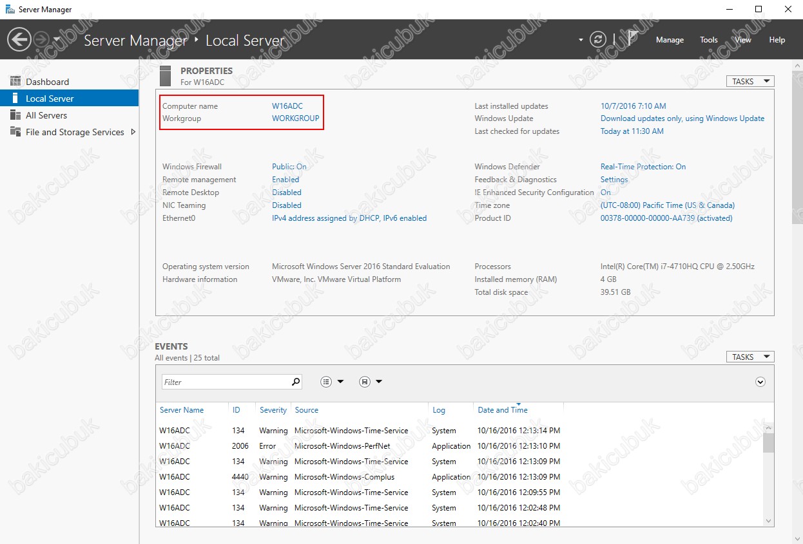This screenshot has height=544, width=803.
Task: Open the events query list icon
Action: click(x=327, y=382)
